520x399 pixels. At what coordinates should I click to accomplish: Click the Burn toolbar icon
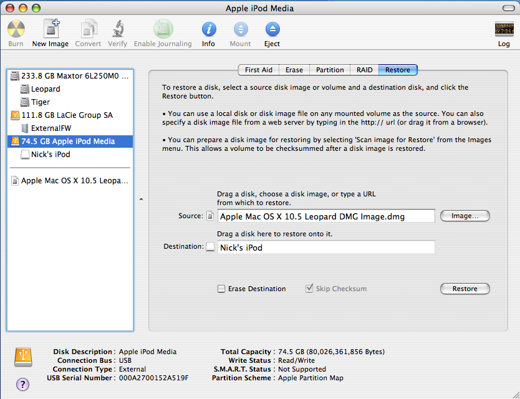(x=16, y=29)
